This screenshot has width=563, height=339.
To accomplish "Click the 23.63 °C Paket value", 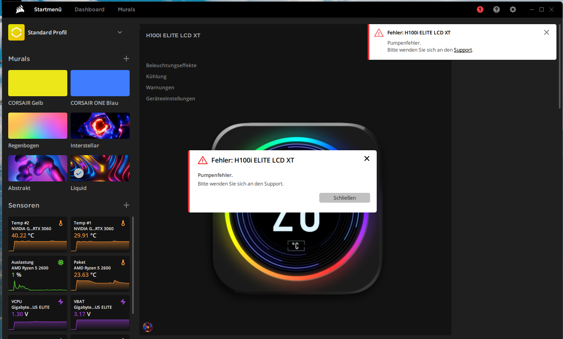I will (x=85, y=275).
